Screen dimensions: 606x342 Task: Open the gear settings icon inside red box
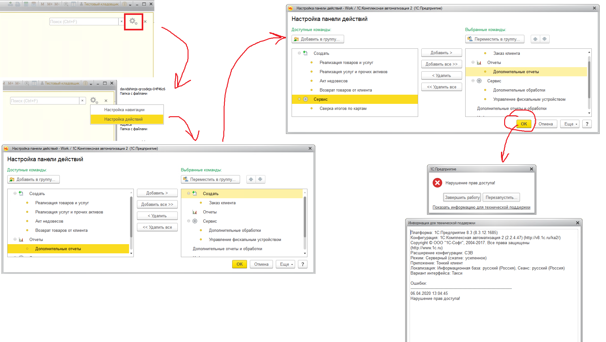click(x=133, y=22)
